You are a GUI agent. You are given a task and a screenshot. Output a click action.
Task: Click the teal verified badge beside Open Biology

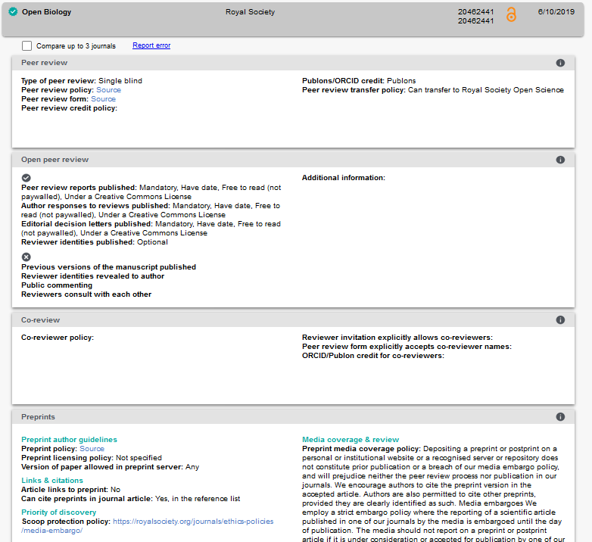(13, 11)
